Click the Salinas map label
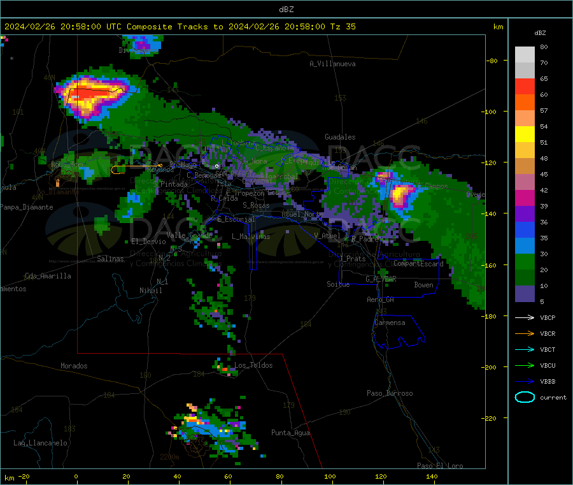The height and width of the screenshot is (485, 573). point(110,259)
